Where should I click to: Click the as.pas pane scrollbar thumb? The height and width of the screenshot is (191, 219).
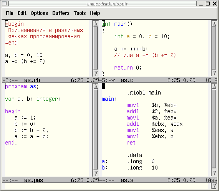(96, 129)
